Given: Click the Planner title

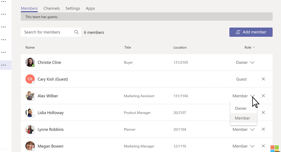Looking at the screenshot, I should [x=130, y=130].
